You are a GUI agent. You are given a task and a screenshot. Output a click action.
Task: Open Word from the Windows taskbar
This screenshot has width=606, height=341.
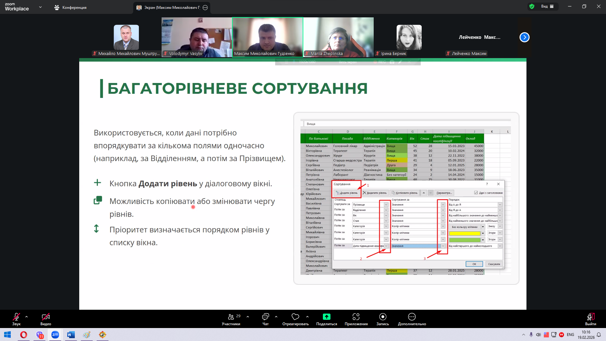point(71,335)
